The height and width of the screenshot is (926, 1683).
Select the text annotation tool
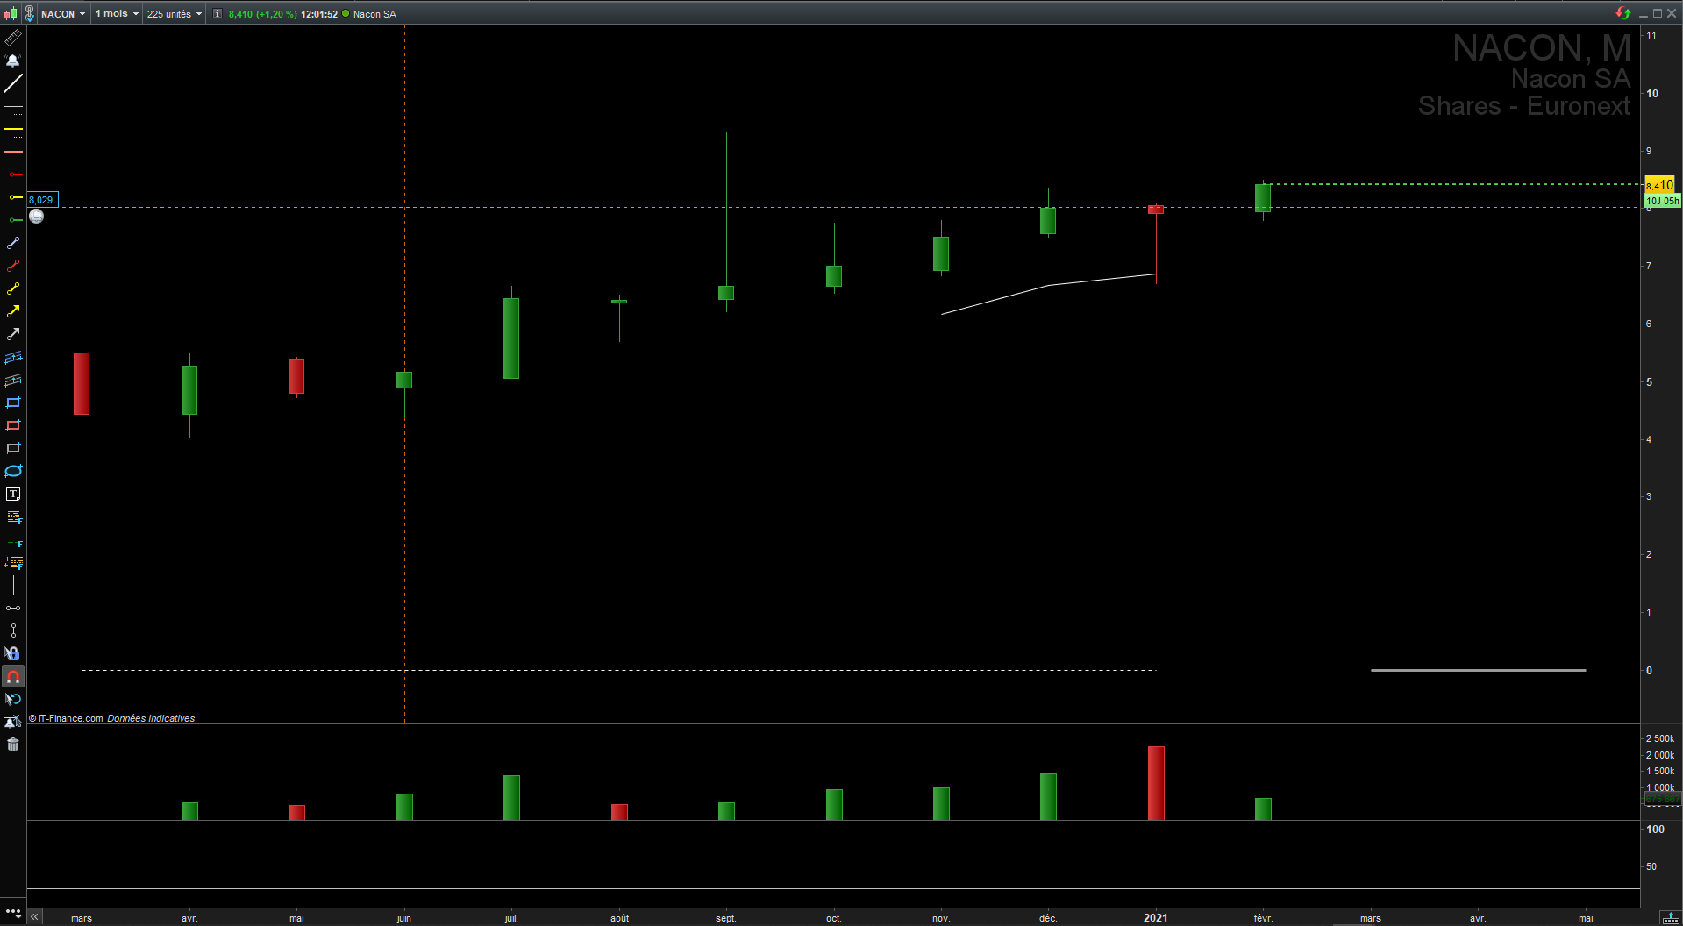click(x=13, y=494)
